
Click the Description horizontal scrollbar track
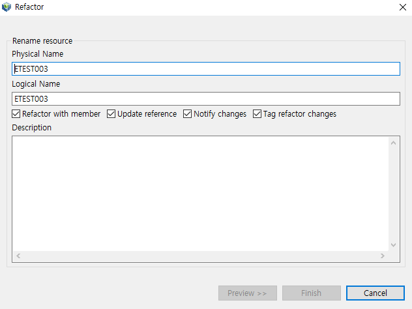199,256
